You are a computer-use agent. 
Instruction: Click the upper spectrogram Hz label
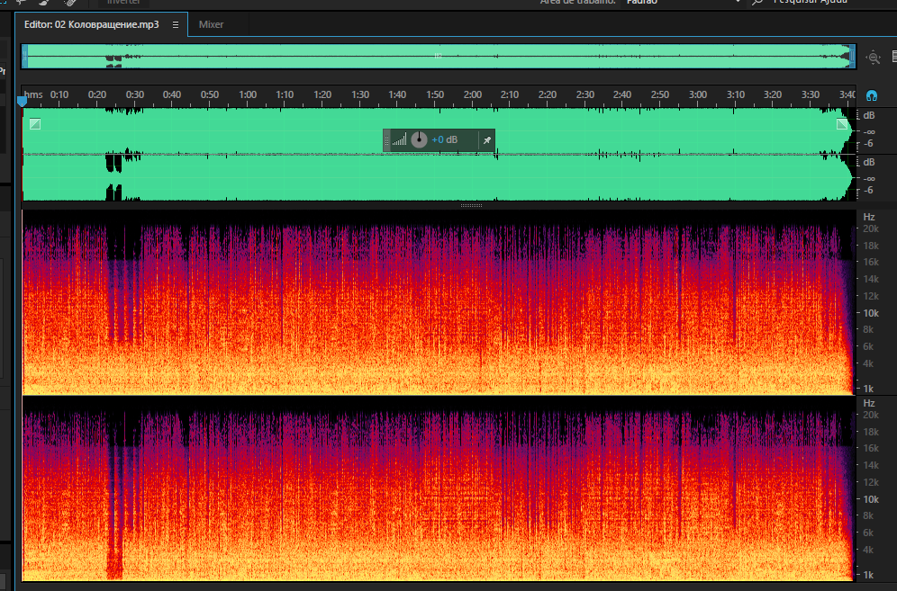868,217
